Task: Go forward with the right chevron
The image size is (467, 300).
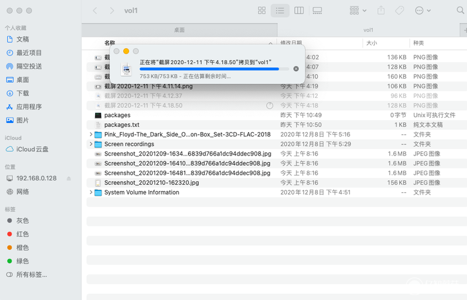Action: click(111, 10)
